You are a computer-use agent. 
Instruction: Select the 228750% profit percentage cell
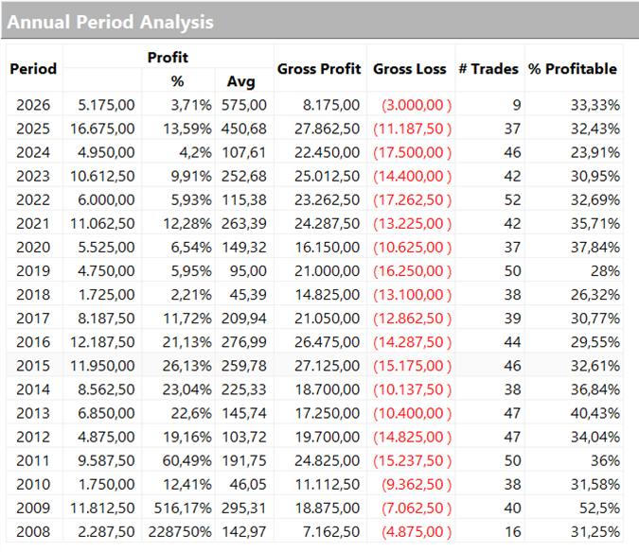[x=179, y=530]
